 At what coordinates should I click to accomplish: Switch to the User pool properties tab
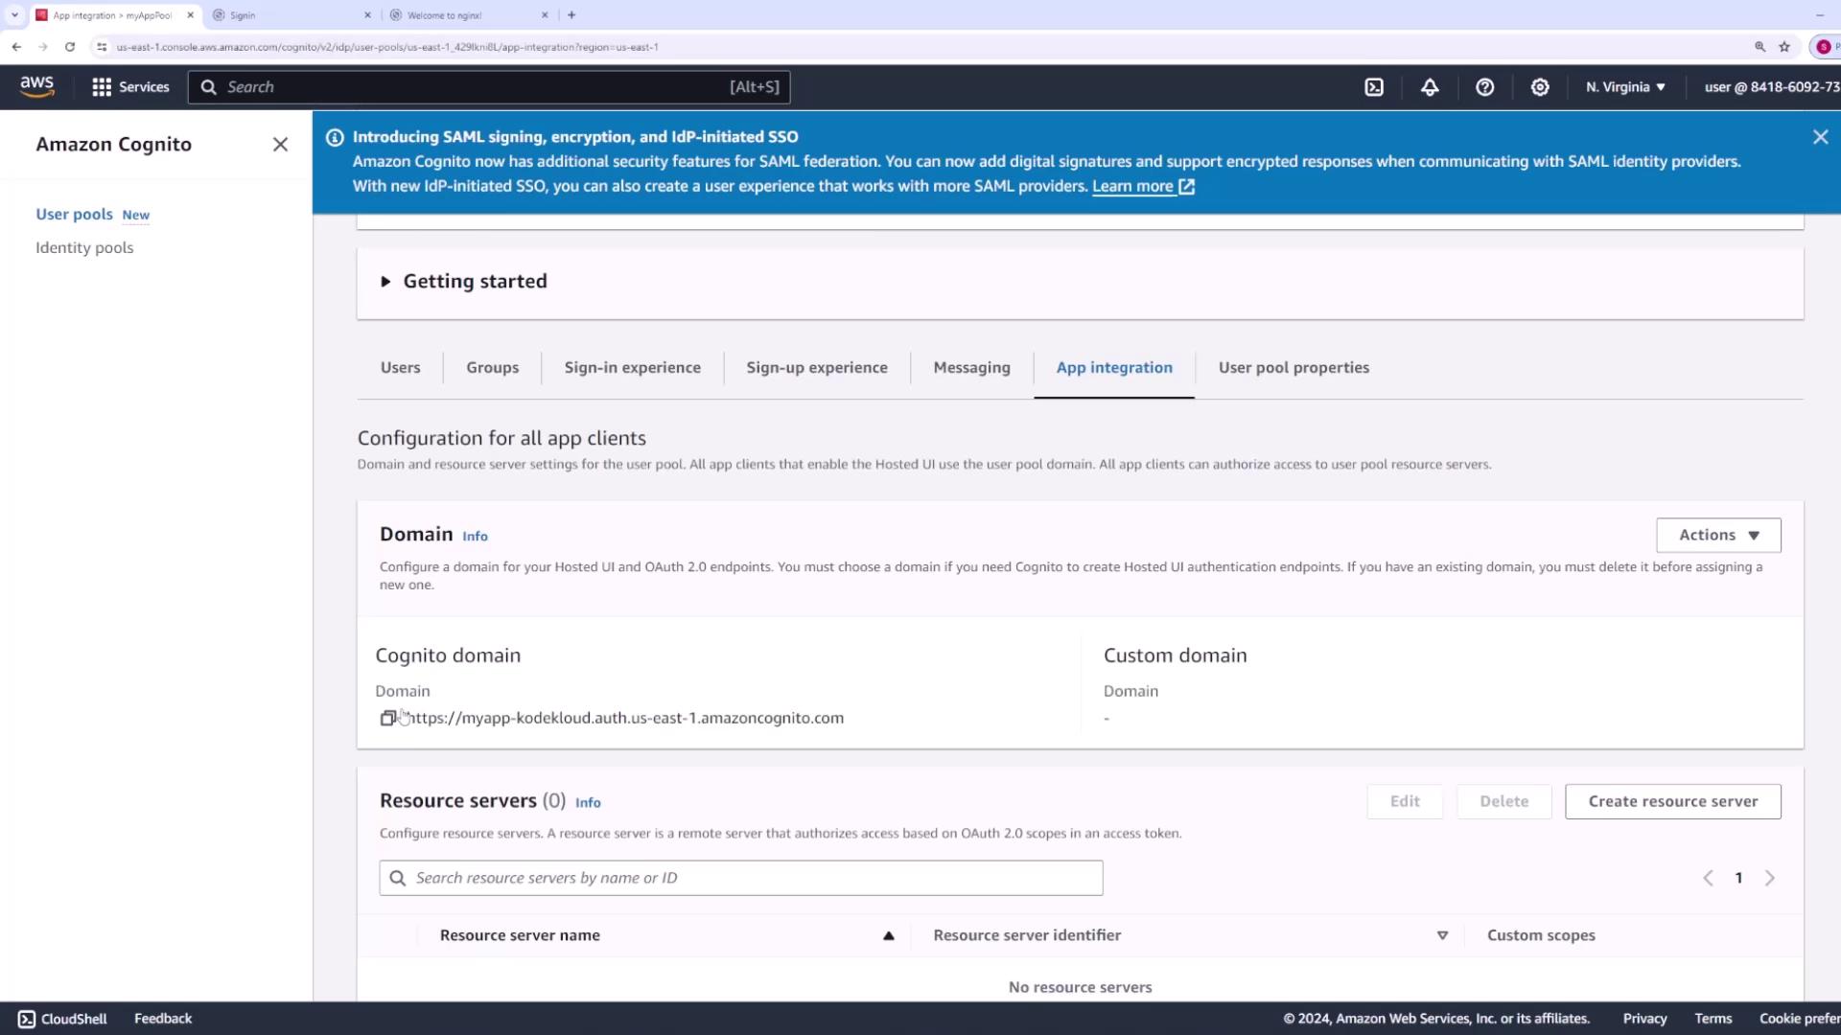click(x=1293, y=368)
